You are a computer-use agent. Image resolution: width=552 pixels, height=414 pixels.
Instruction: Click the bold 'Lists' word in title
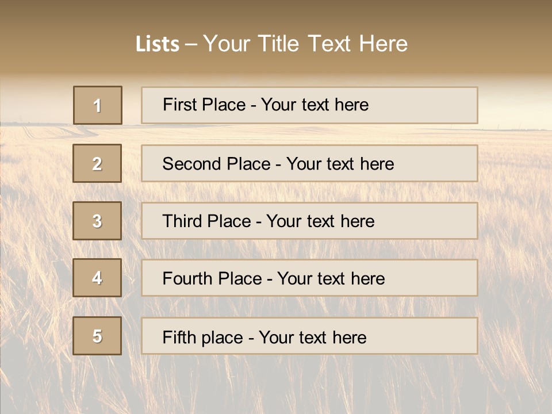click(157, 44)
